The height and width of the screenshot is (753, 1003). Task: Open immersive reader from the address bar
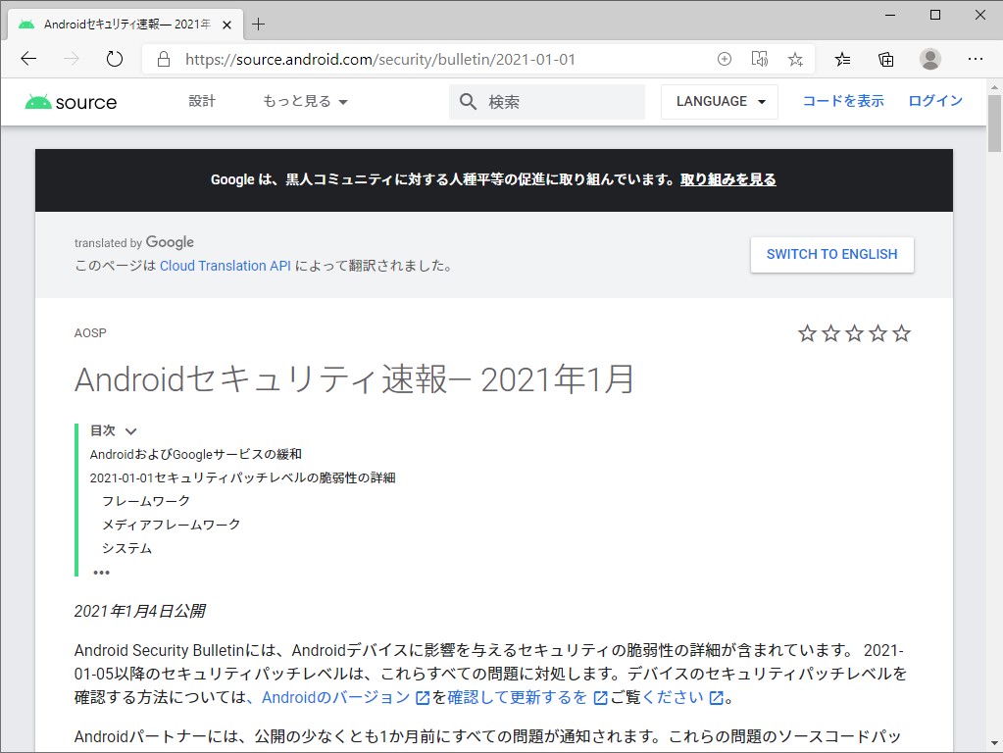point(759,59)
